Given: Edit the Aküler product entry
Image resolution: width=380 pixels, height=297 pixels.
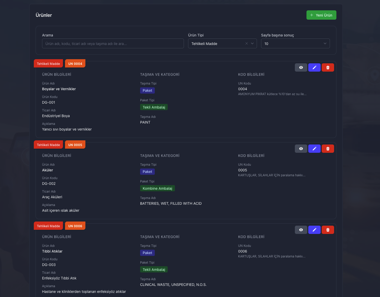Looking at the screenshot, I should tap(314, 149).
